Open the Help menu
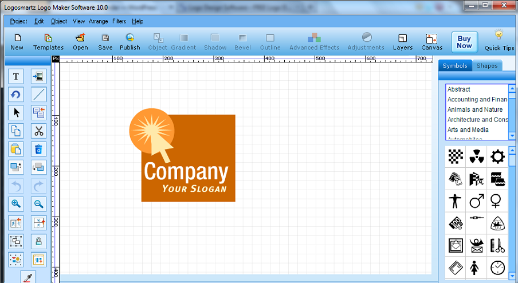This screenshot has width=518, height=283. pyautogui.click(x=138, y=21)
